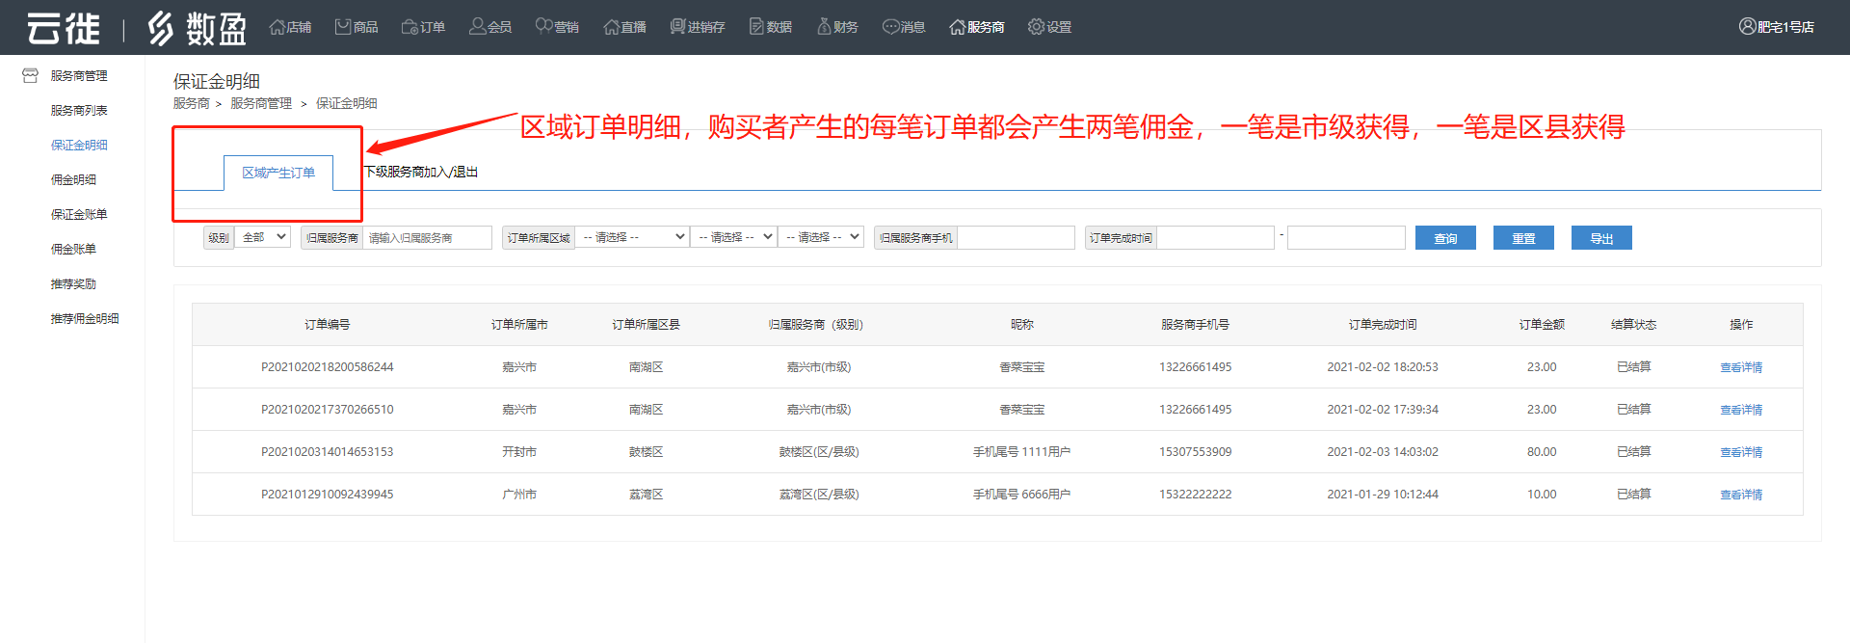Click the 消息 messages icon
The width and height of the screenshot is (1850, 643).
click(x=890, y=27)
